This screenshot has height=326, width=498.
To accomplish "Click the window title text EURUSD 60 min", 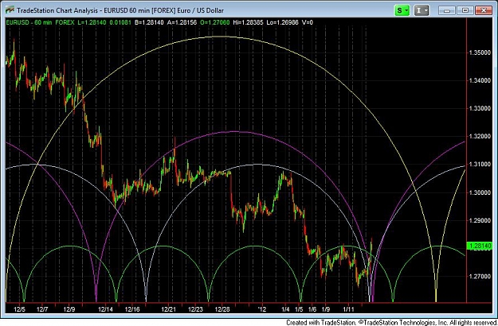I will point(127,10).
